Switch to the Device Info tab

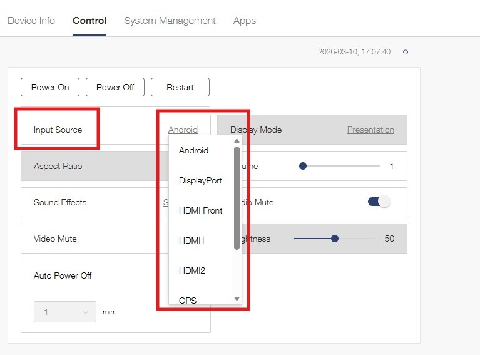click(31, 21)
